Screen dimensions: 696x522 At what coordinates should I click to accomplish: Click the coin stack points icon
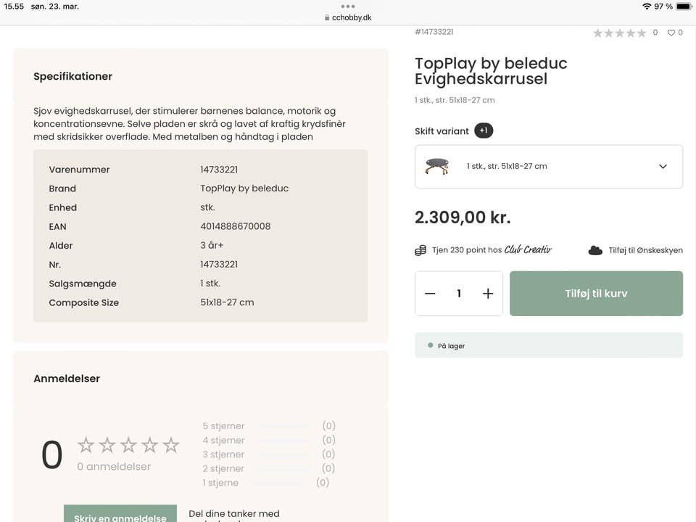click(420, 250)
